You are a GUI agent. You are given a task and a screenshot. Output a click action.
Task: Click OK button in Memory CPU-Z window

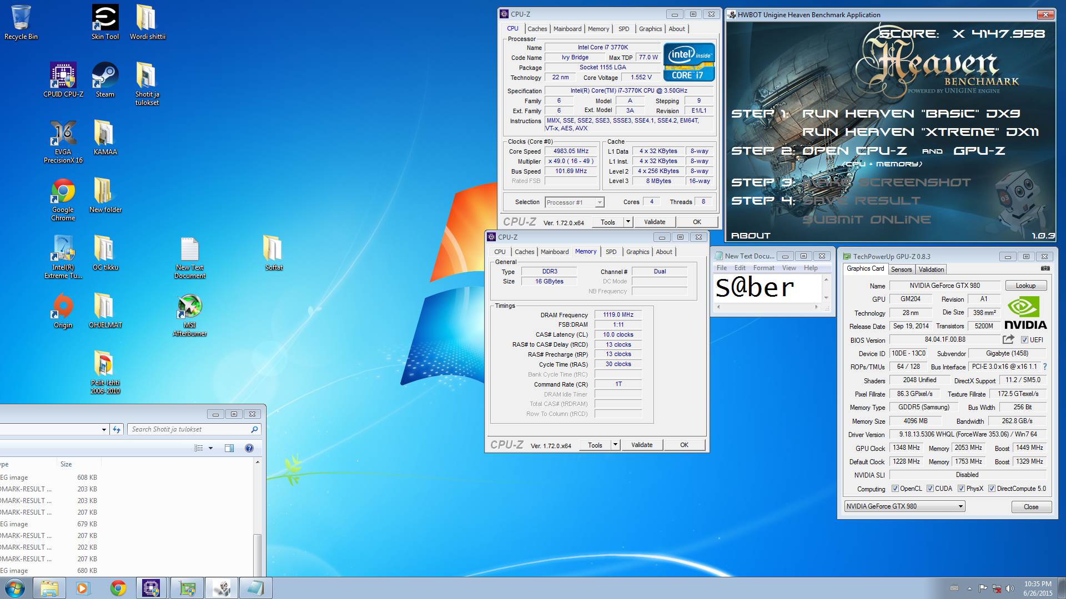point(684,445)
